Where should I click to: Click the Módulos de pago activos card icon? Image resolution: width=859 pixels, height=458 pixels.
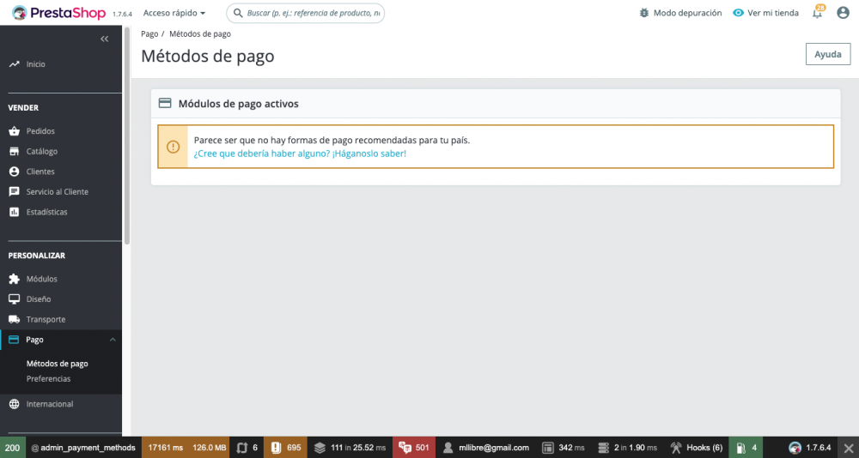(165, 104)
